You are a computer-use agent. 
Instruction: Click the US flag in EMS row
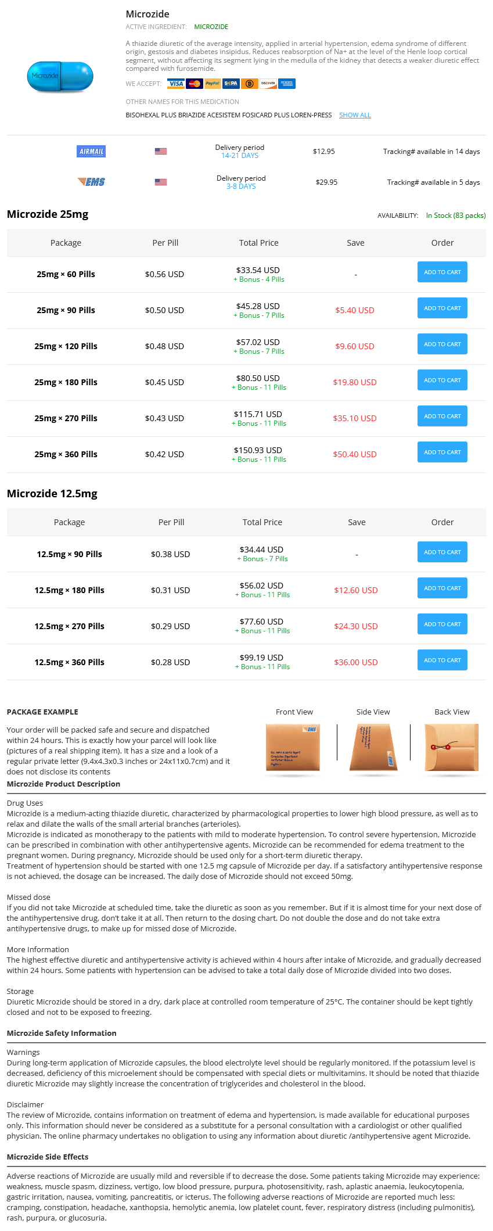(161, 182)
